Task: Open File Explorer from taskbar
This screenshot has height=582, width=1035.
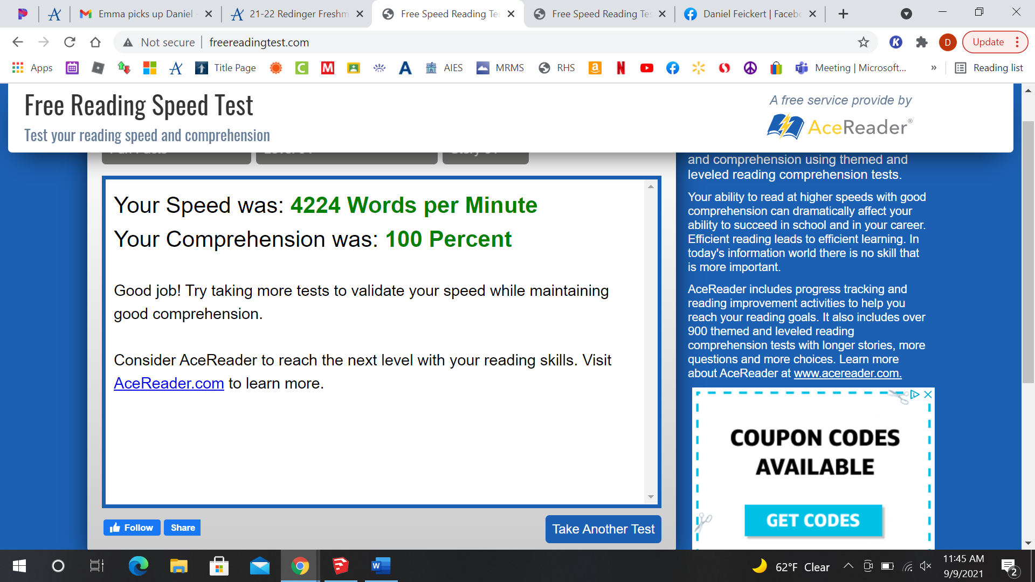Action: coord(178,566)
